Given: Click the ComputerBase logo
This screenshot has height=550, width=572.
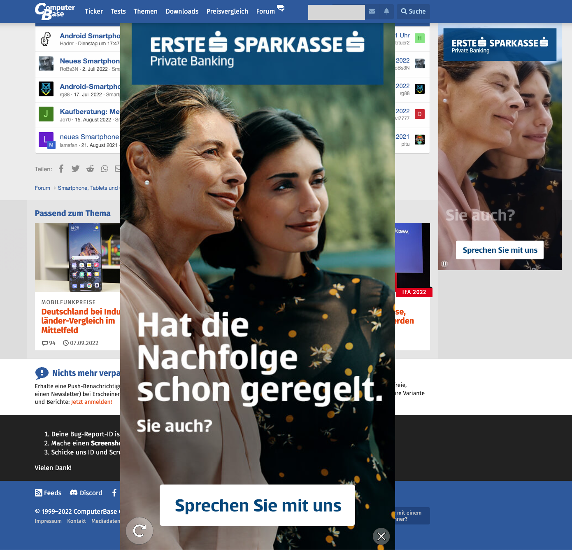Looking at the screenshot, I should 55,11.
